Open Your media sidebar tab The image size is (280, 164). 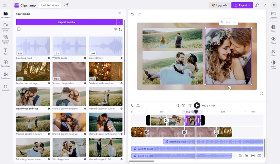[x=5, y=15]
